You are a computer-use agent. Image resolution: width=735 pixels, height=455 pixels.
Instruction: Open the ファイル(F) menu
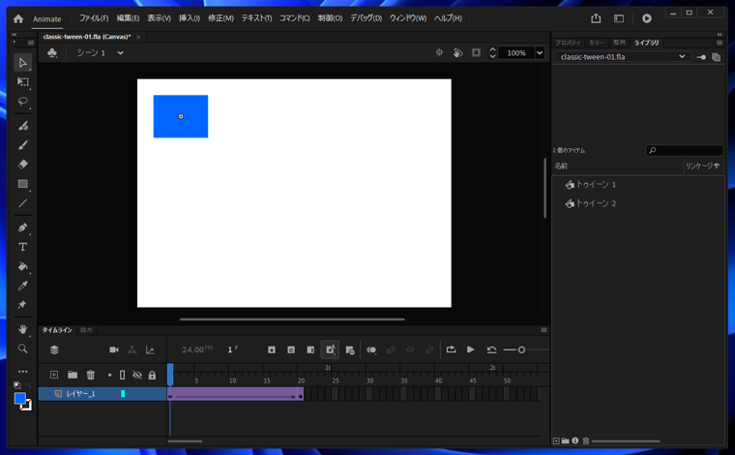94,18
